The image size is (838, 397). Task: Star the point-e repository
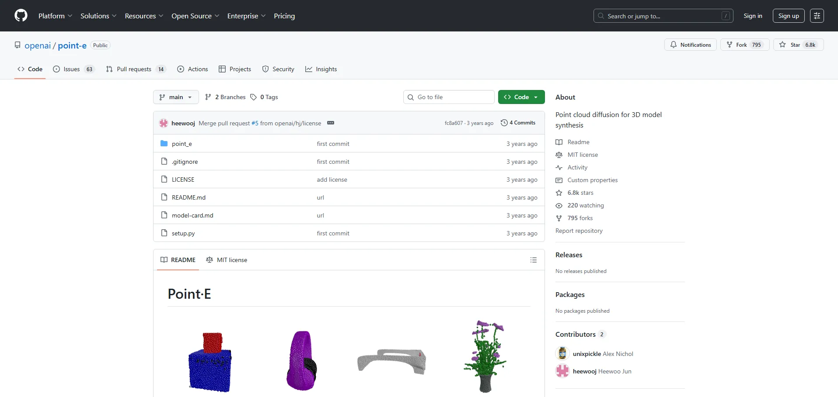(798, 45)
